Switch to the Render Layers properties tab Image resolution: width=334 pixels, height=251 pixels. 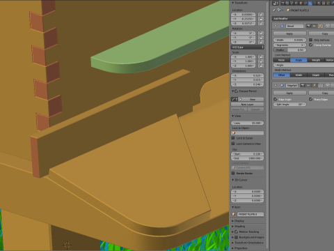tap(287, 3)
